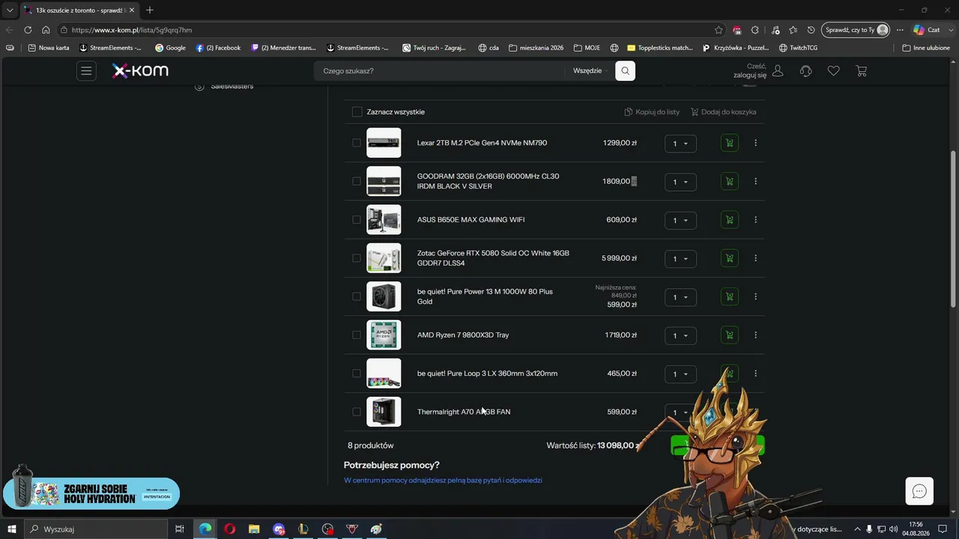Check the AMD Ryzen 7 9800X3D box
Viewport: 959px width, 539px height.
357,335
